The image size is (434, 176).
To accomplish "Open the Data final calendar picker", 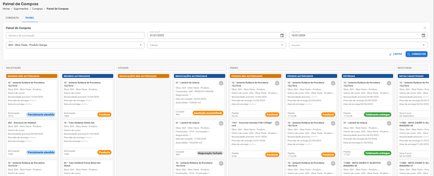I will pyautogui.click(x=423, y=36).
